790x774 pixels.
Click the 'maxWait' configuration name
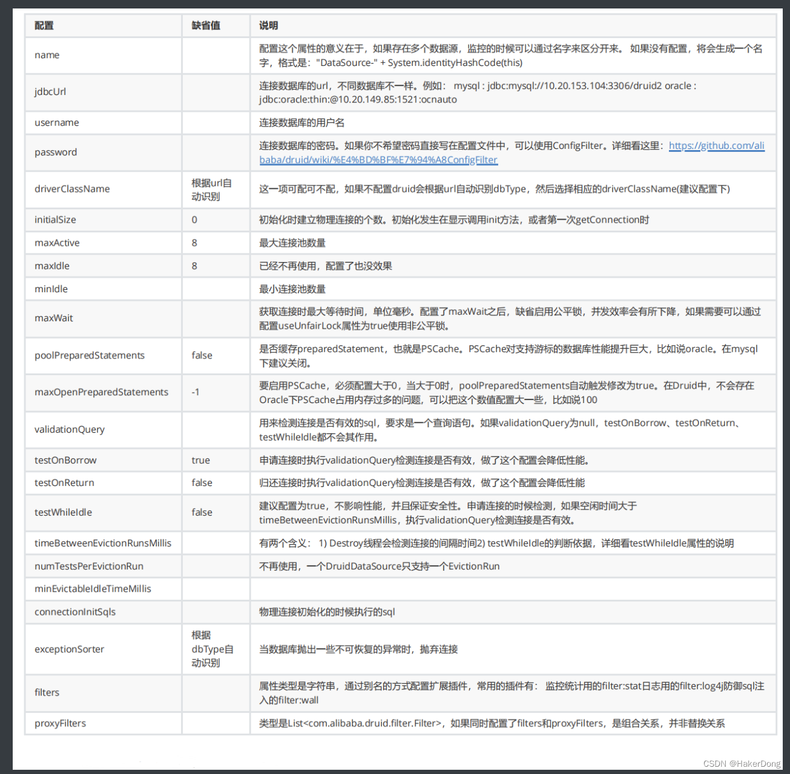(x=53, y=318)
